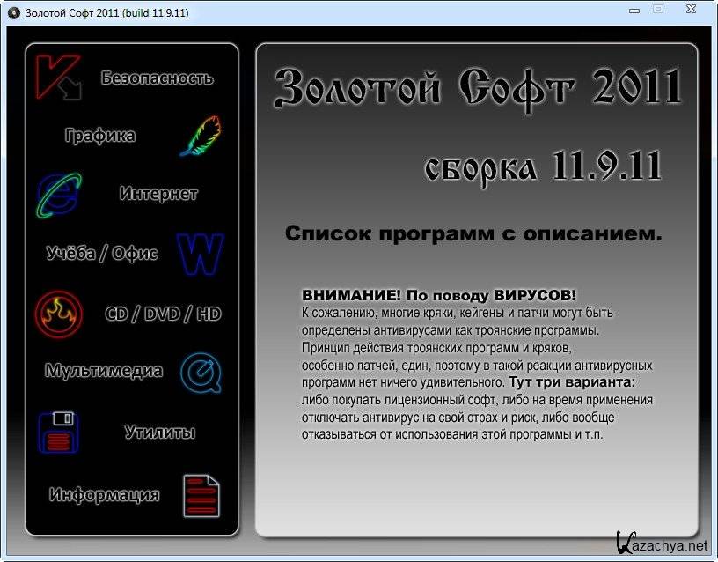This screenshot has width=718, height=562.
Task: Click the colorful feather graphics icon
Action: click(200, 137)
